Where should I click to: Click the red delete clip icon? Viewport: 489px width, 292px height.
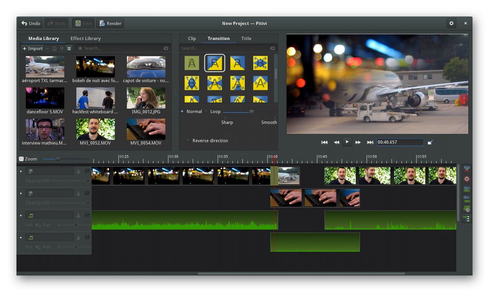466,179
